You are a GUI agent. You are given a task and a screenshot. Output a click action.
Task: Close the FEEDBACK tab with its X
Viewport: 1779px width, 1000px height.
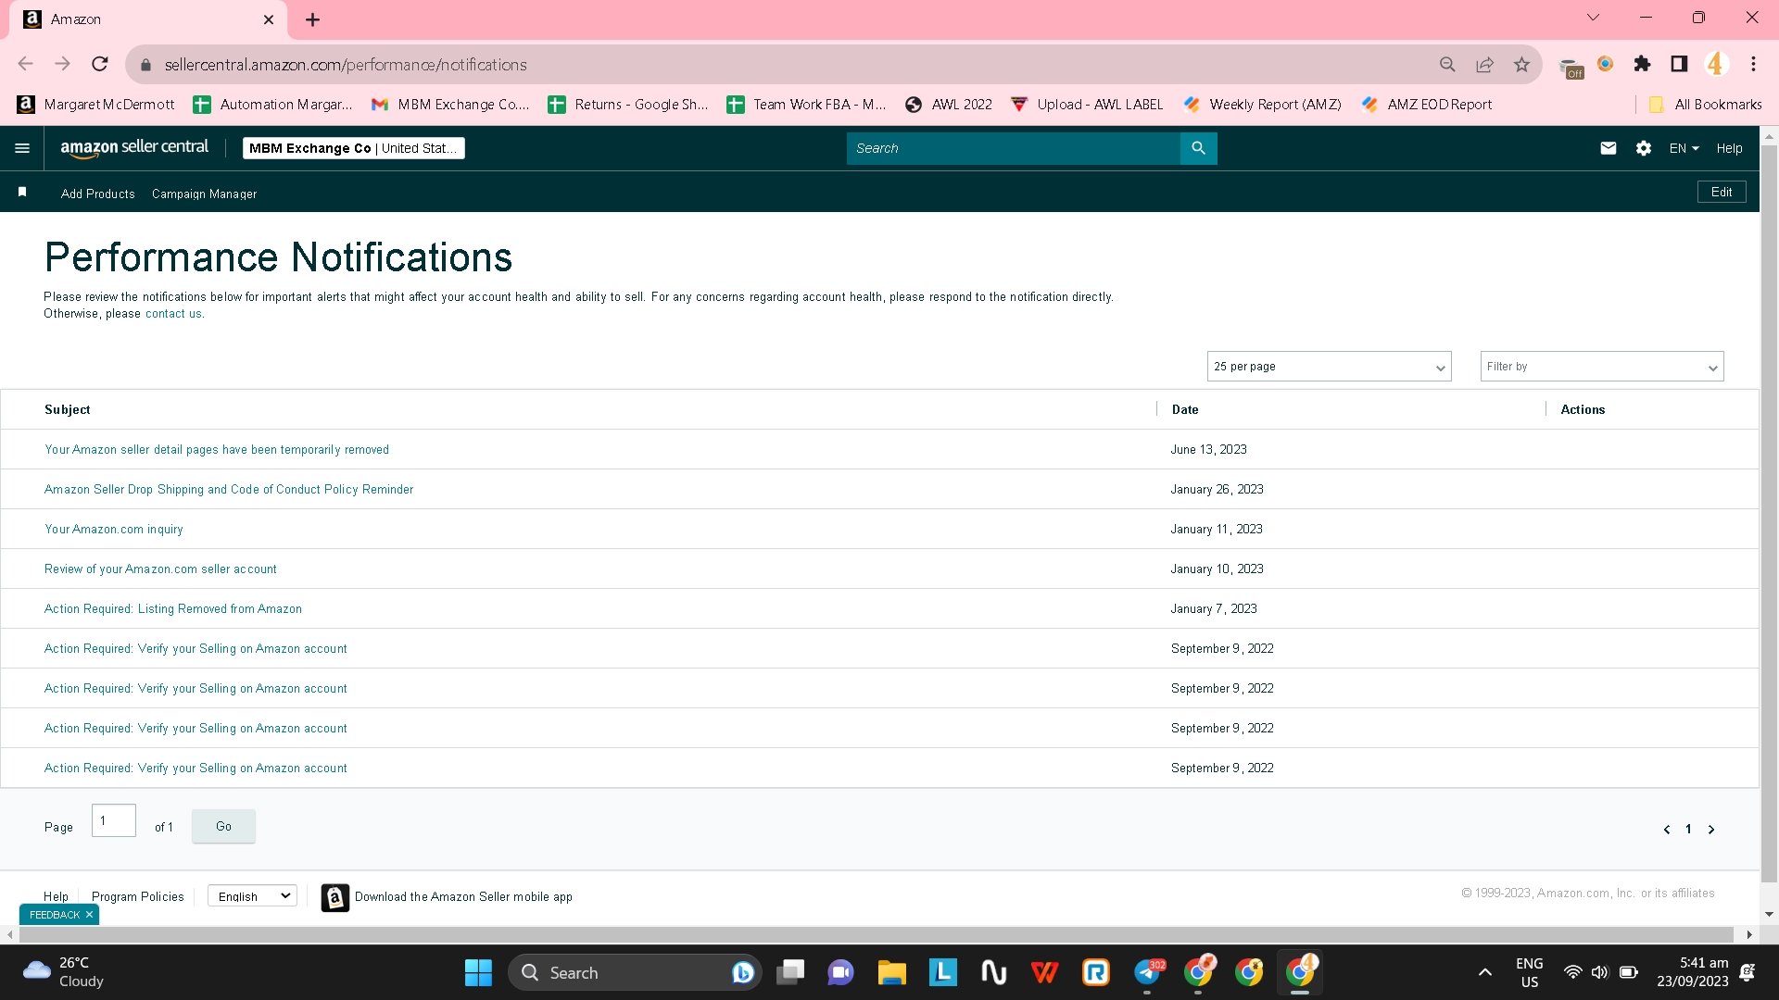tap(89, 915)
